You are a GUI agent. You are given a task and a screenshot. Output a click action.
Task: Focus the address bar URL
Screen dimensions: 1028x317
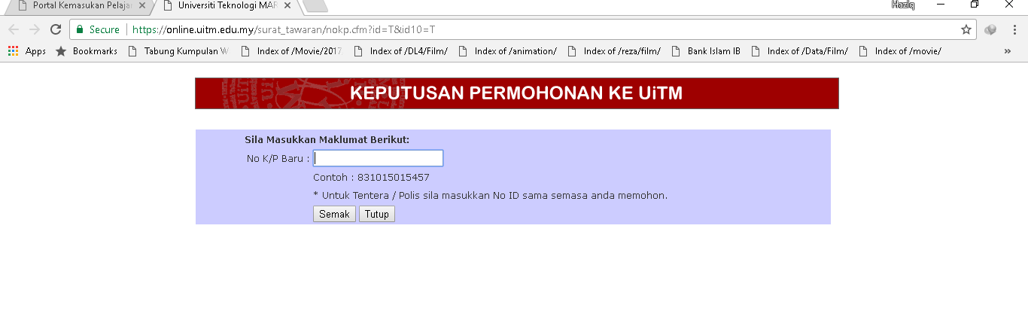click(x=283, y=29)
